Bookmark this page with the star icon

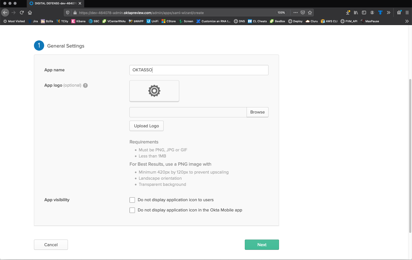tap(310, 13)
